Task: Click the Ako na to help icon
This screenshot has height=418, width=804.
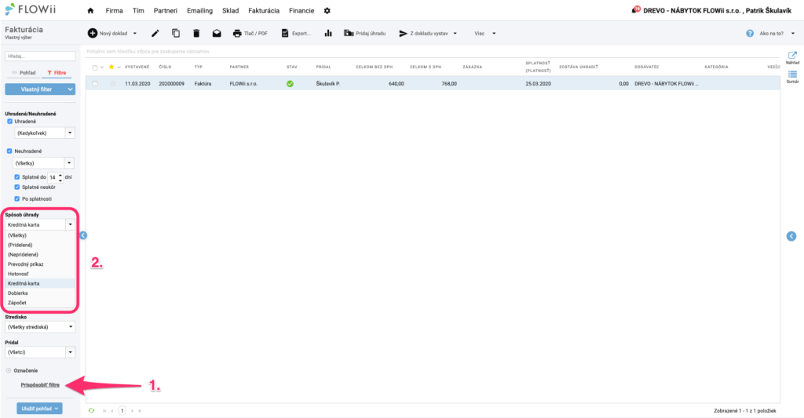Action: (x=750, y=33)
